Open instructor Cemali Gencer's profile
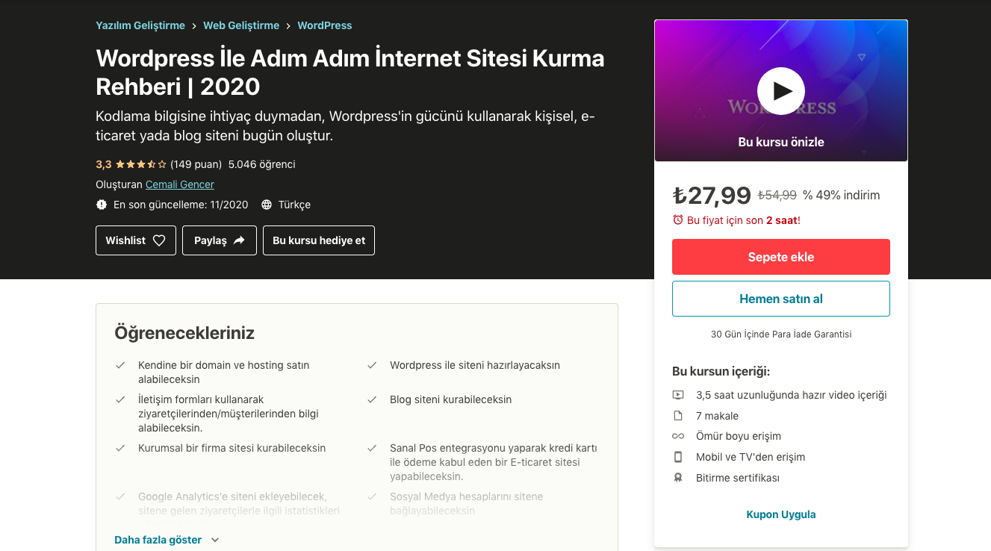This screenshot has width=991, height=551. tap(180, 184)
